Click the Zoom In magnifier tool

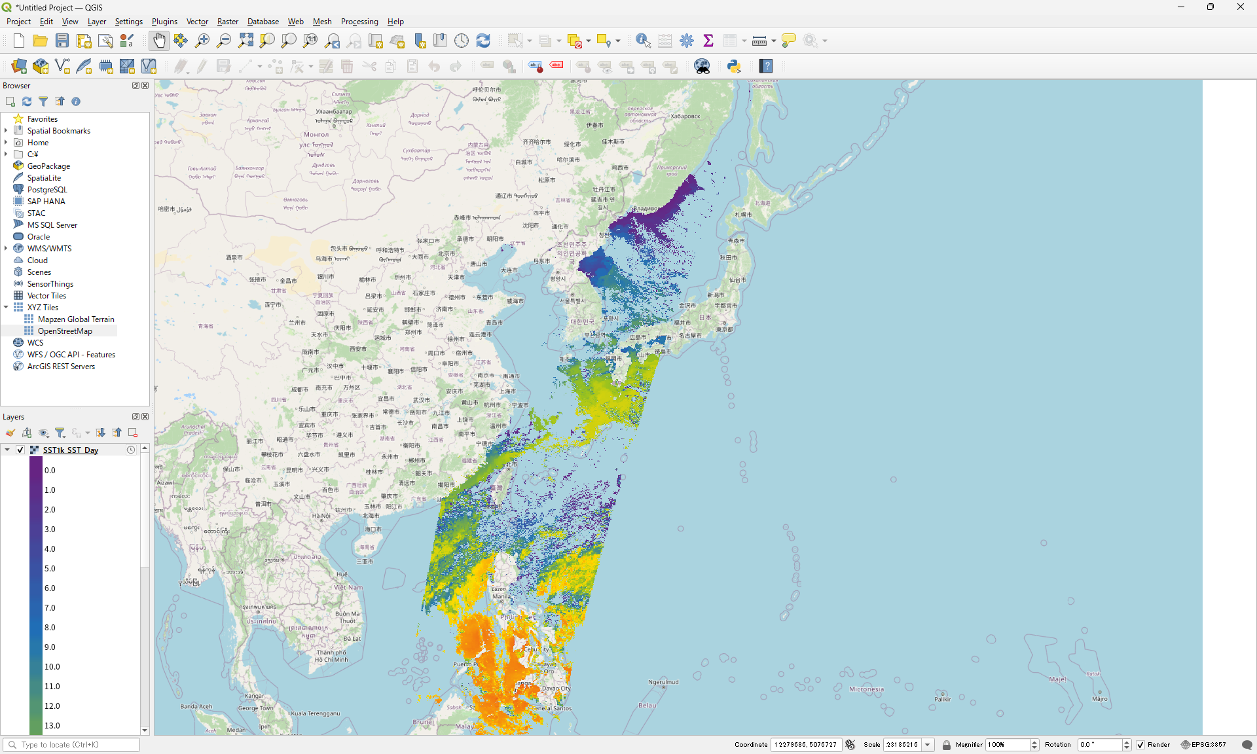(x=202, y=41)
